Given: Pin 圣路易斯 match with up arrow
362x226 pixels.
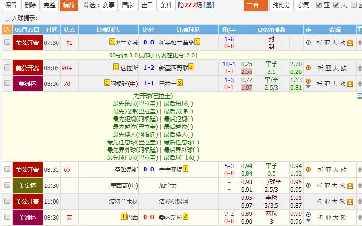Looking at the screenshot, I should [x=360, y=169].
